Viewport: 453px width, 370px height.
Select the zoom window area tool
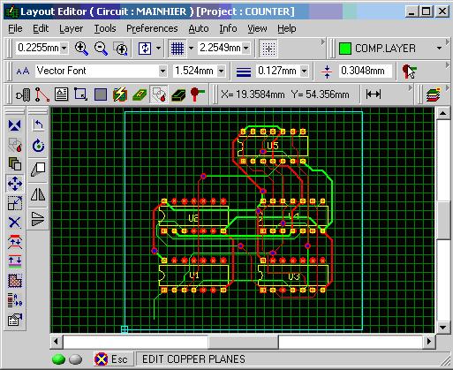coord(121,49)
